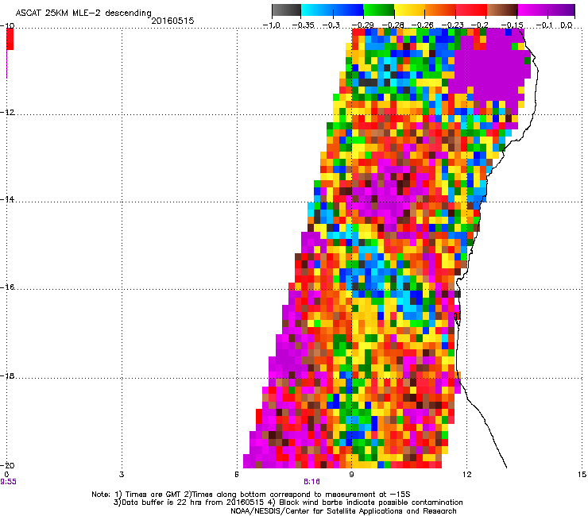
Task: Pick the magenta-purple segment of the color scale
Action: [x=547, y=10]
